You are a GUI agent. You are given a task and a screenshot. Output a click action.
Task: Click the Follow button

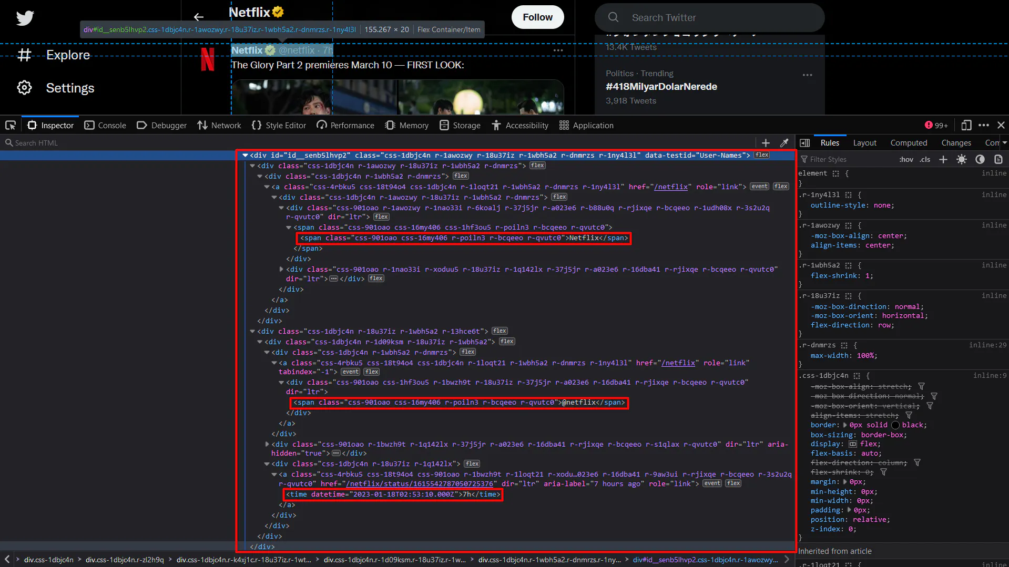537,17
